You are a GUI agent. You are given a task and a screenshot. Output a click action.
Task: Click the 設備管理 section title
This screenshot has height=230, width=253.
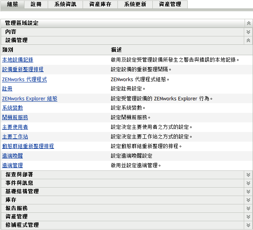click(16, 40)
